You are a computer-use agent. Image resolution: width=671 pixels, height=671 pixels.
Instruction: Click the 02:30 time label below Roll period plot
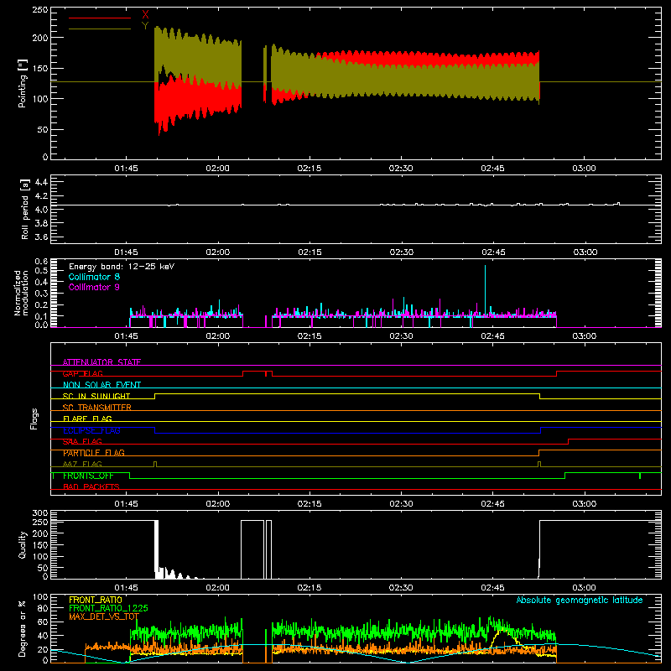pos(402,252)
